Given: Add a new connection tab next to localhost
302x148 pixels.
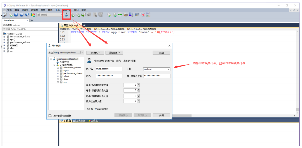Looking at the screenshot, I should pos(32,20).
